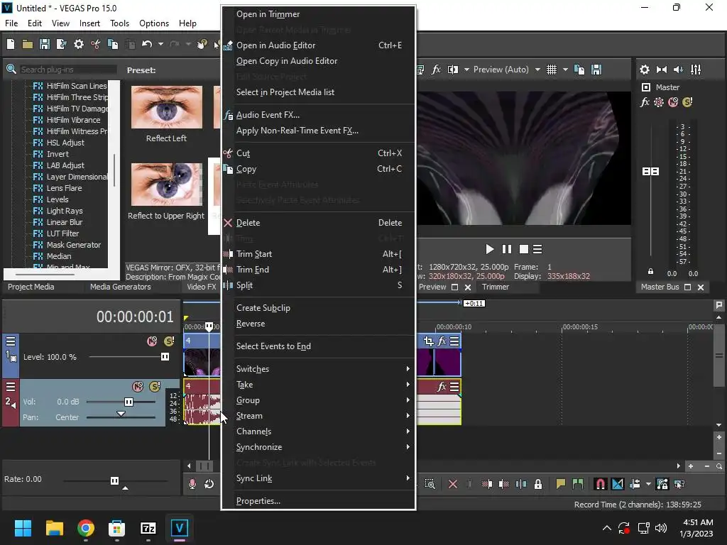This screenshot has height=545, width=727.
Task: Expand the Synchronize submenu
Action: 318,447
